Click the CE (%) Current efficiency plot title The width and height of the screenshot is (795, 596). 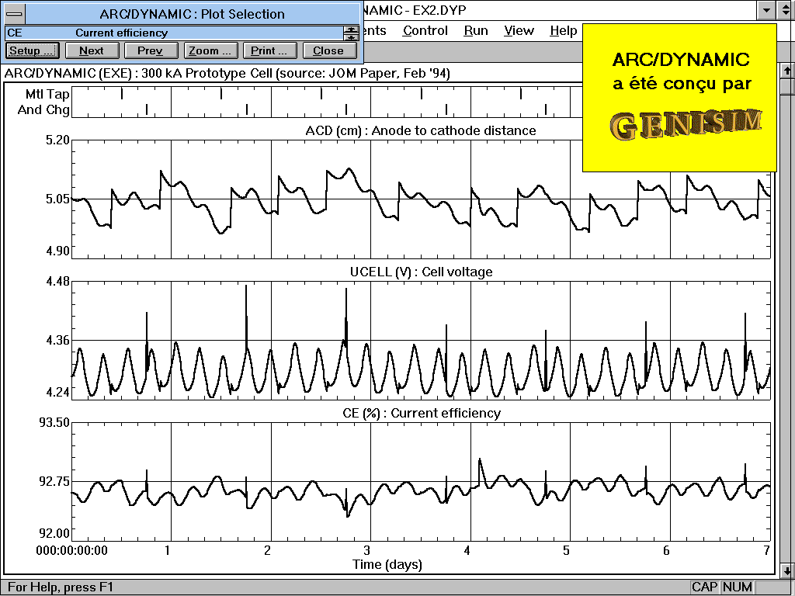(x=422, y=413)
